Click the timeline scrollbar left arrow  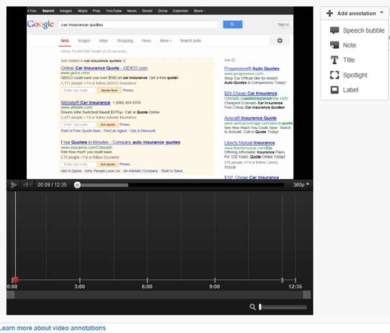(x=10, y=295)
